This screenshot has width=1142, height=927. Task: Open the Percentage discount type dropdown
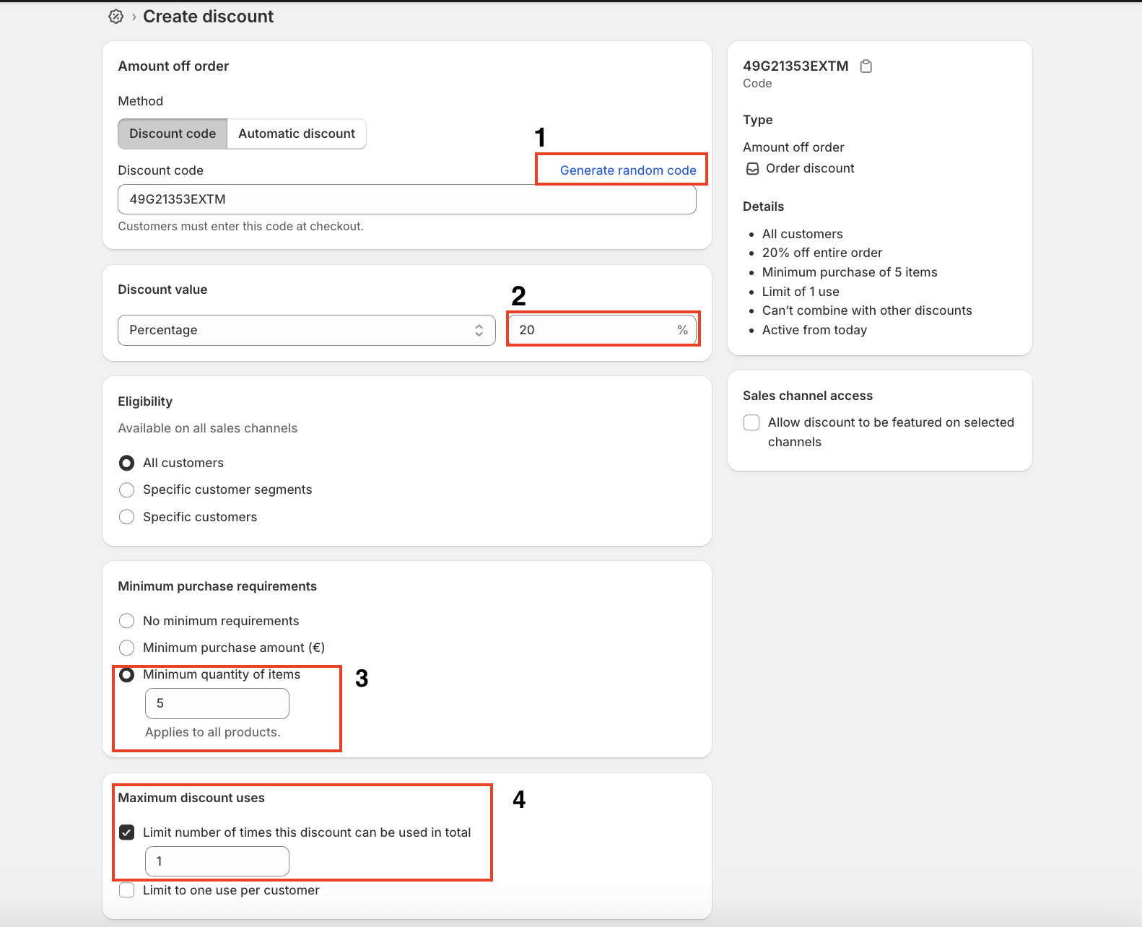(306, 330)
